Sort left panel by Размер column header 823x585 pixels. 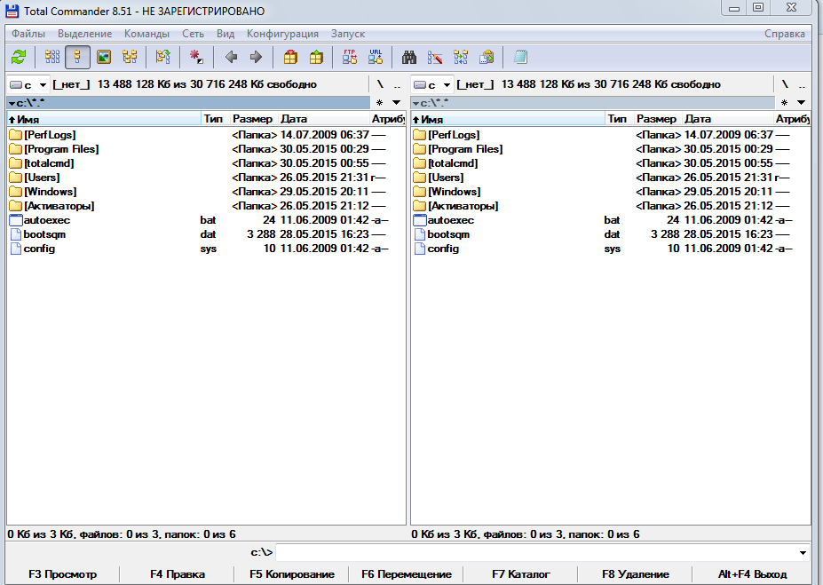pyautogui.click(x=252, y=119)
